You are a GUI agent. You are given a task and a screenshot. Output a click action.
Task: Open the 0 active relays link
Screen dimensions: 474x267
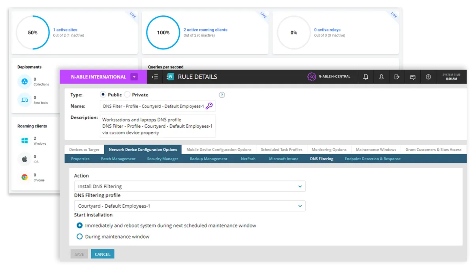pyautogui.click(x=327, y=30)
